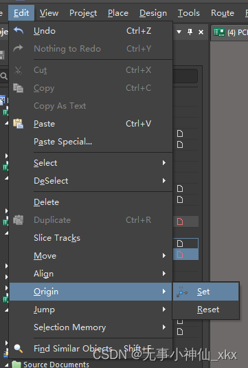
Task: Click the Paste clipboard icon
Action: [x=19, y=123]
